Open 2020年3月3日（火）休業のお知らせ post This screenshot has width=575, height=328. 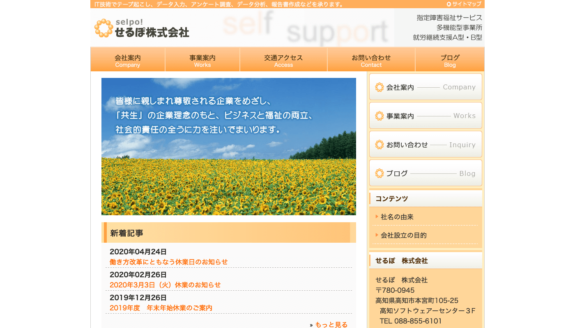165,285
